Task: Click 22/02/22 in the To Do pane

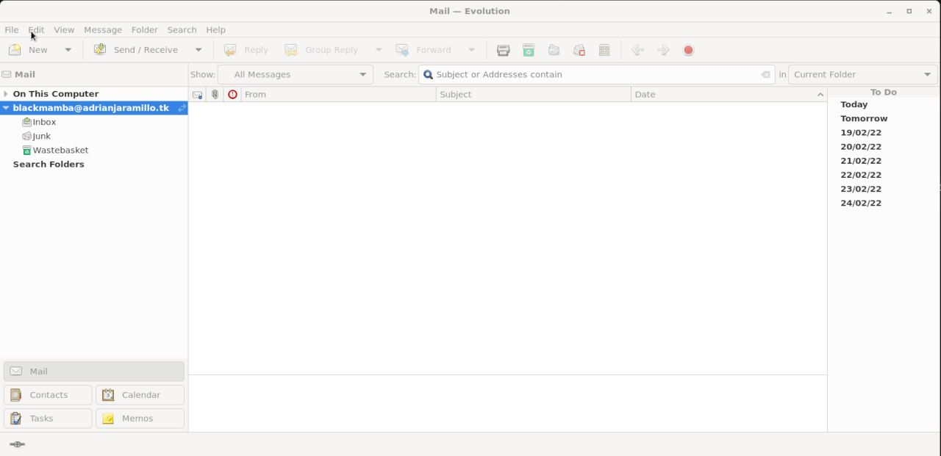Action: (861, 175)
